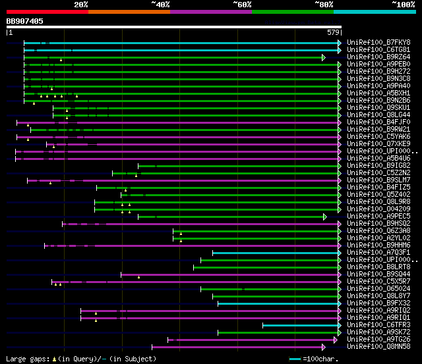Image resolution: width=422 pixels, height=364 pixels.
Task: Open the UniRef100_Q8L8Y7 hit label
Action: pyautogui.click(x=378, y=296)
